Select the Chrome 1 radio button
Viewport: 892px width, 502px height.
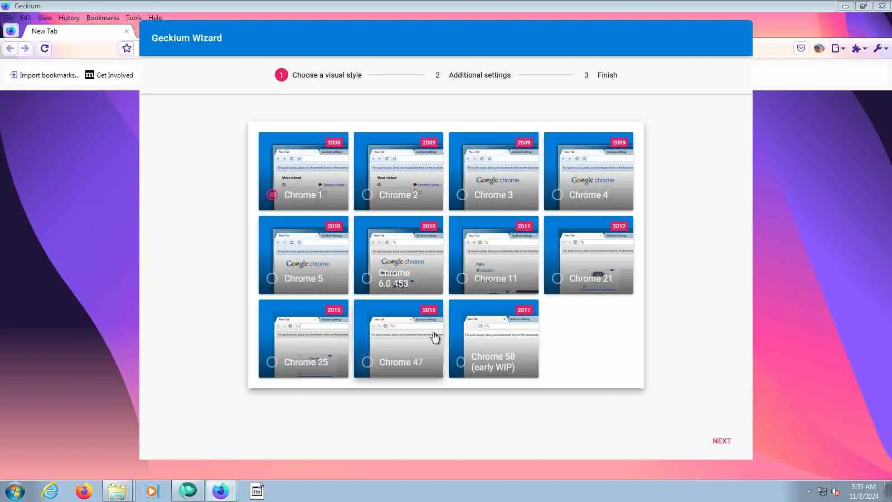[272, 195]
